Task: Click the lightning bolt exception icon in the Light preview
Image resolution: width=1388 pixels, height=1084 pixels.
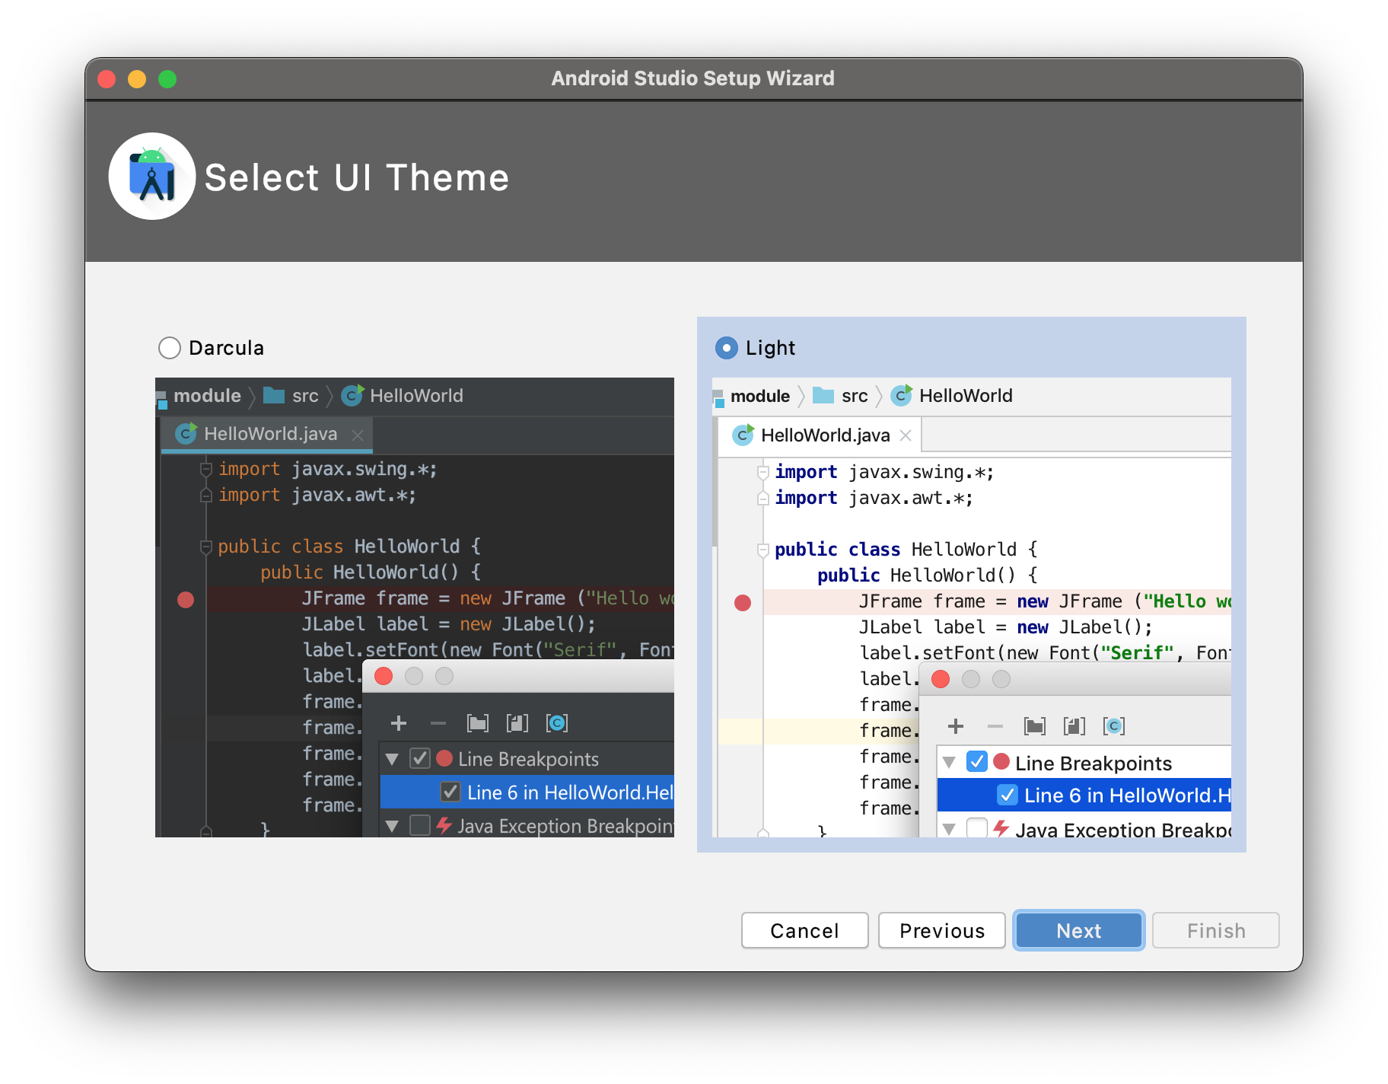Action: [x=1001, y=827]
